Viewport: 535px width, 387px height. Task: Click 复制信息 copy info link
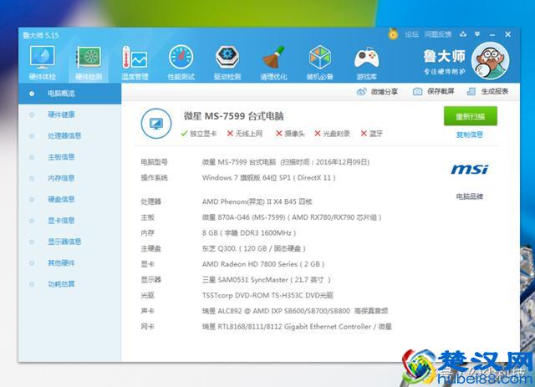pos(470,135)
